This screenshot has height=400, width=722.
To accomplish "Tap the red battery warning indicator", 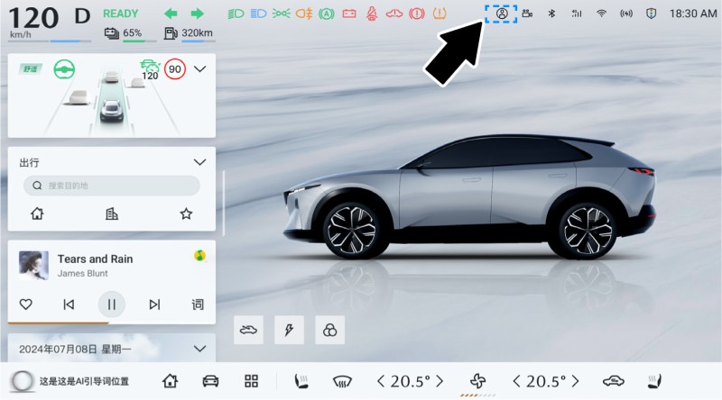I will coord(349,14).
